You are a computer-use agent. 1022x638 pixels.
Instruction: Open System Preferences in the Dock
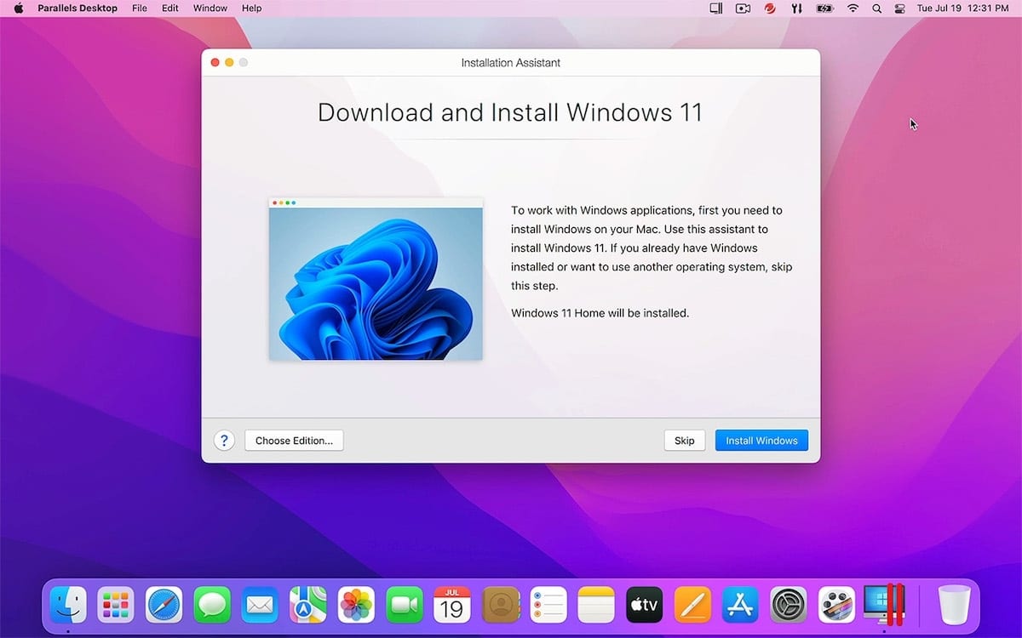coord(789,605)
